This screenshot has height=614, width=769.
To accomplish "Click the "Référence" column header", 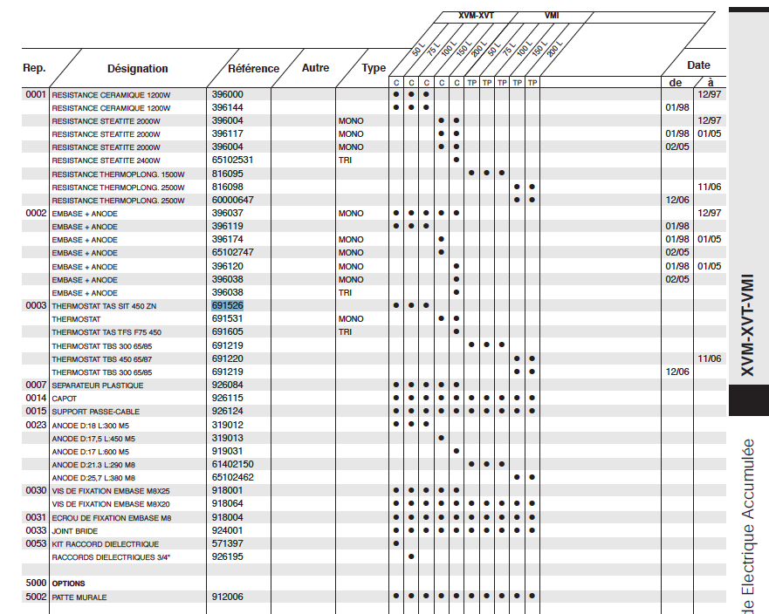I will point(253,69).
